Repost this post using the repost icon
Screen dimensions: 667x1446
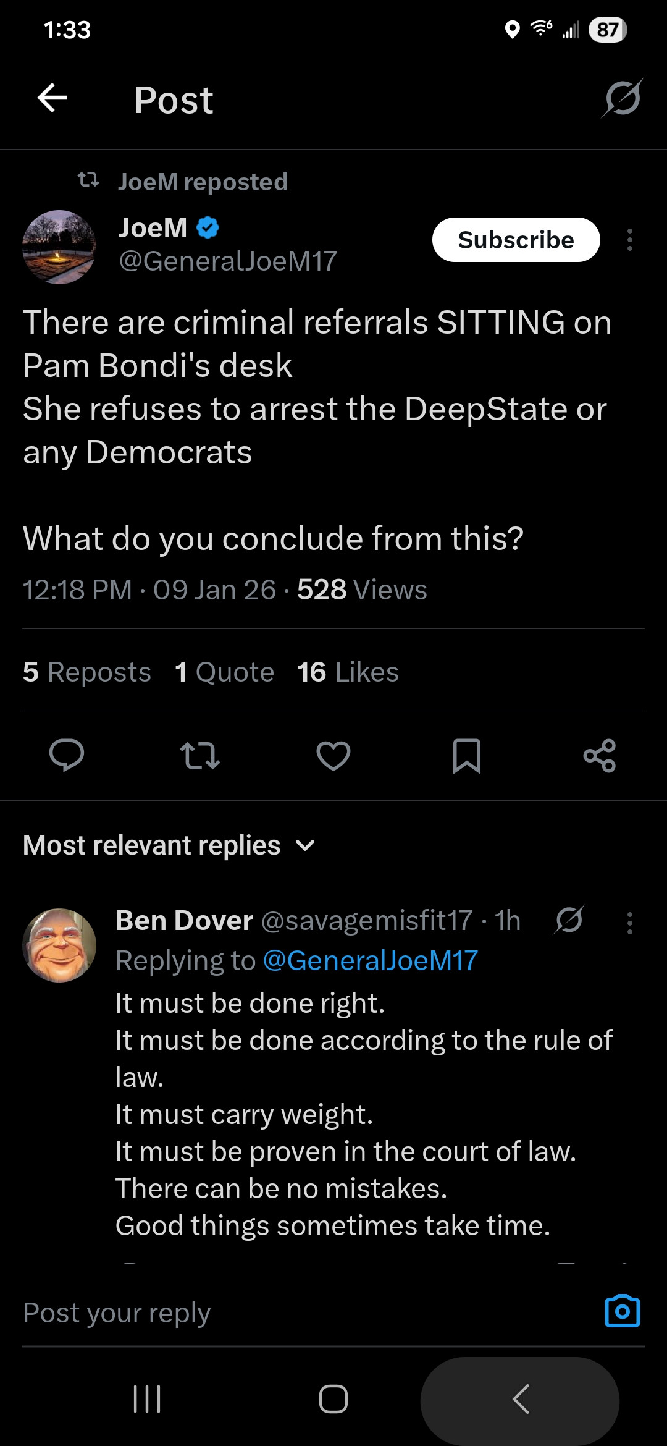199,755
